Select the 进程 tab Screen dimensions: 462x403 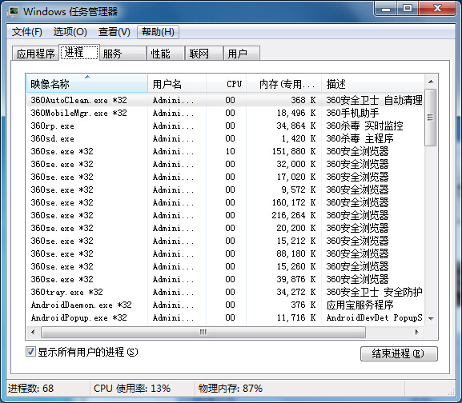pyautogui.click(x=79, y=52)
